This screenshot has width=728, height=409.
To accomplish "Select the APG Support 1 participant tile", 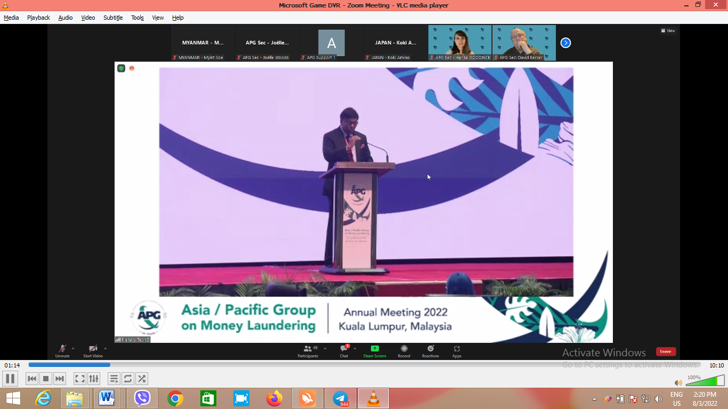I will pyautogui.click(x=331, y=43).
